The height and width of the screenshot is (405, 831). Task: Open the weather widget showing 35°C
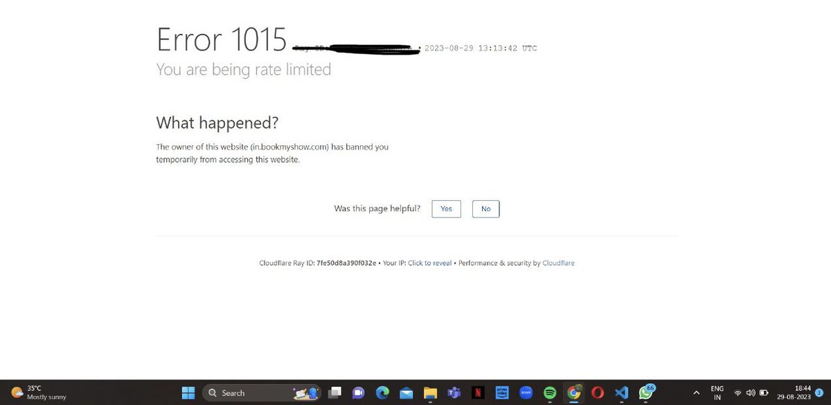tap(39, 393)
